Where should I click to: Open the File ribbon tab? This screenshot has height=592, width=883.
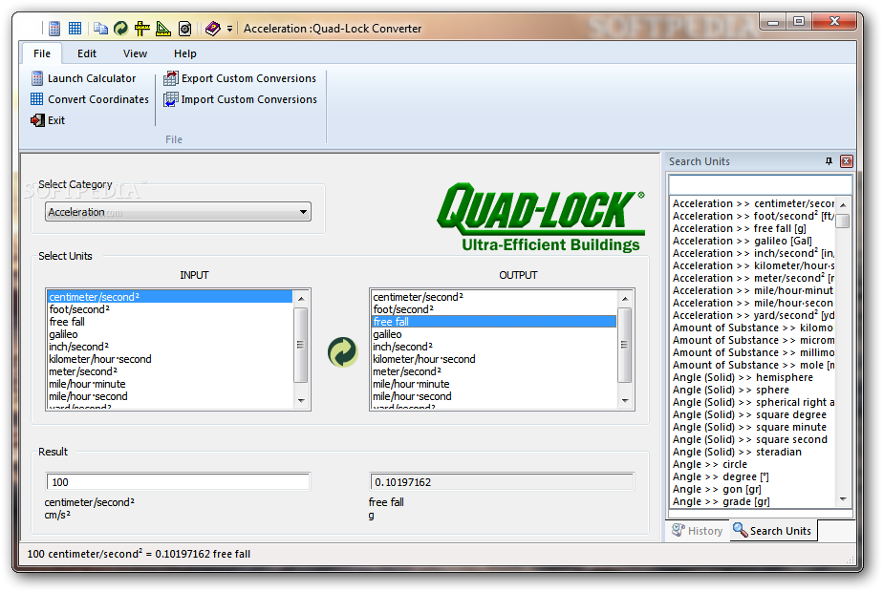click(x=42, y=53)
